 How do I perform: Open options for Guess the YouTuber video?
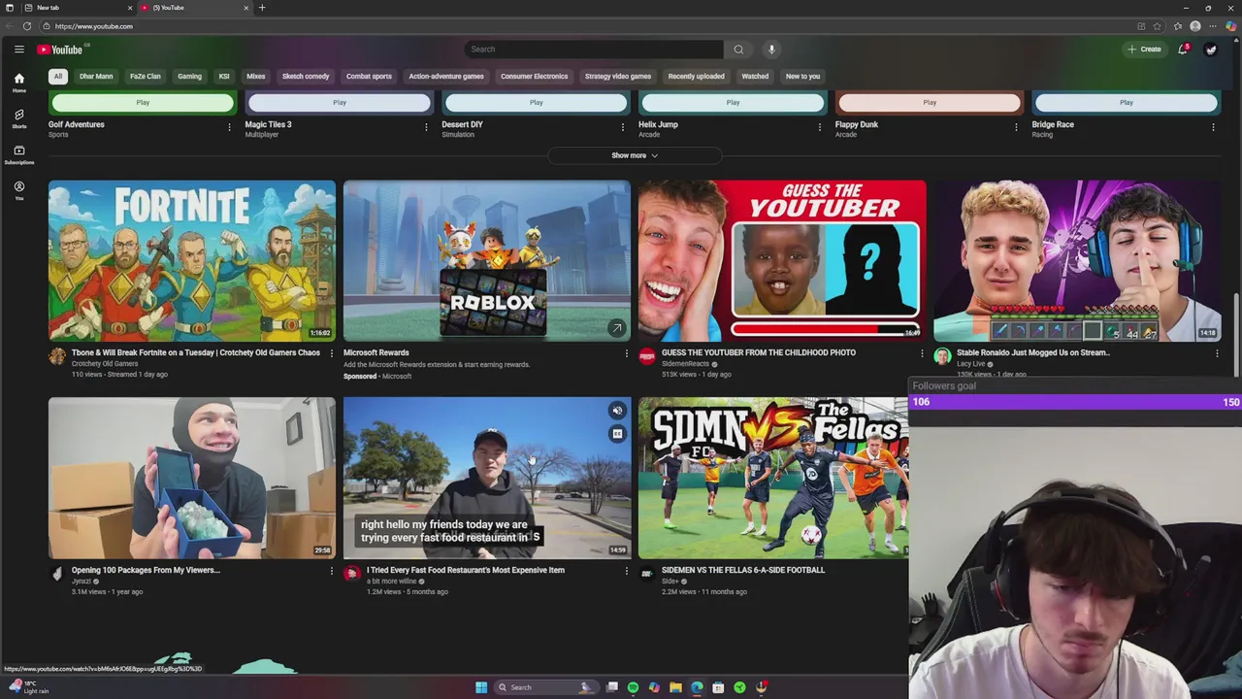(921, 354)
